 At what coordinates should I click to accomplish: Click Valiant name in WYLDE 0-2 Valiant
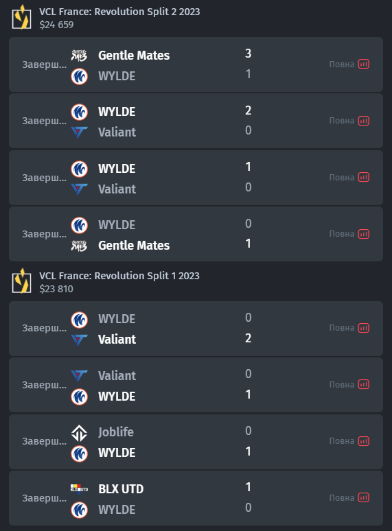point(117,340)
